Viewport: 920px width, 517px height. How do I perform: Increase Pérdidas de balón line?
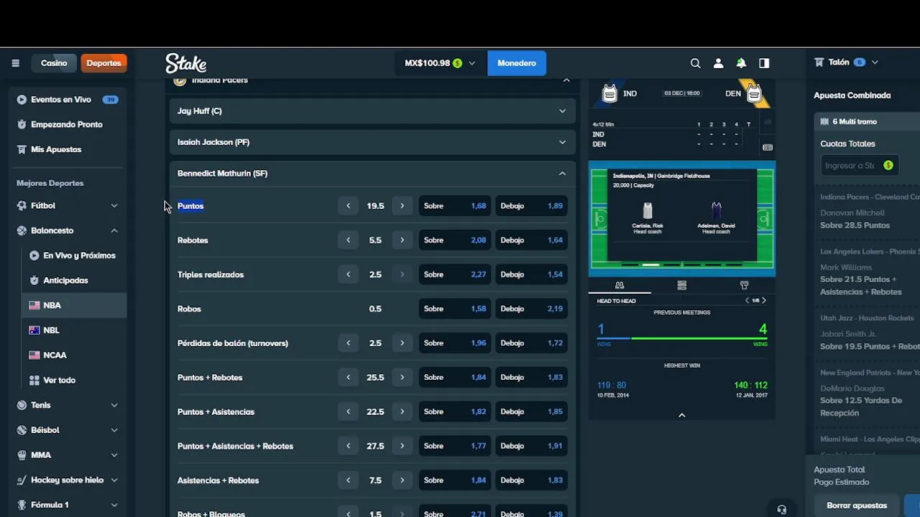(402, 343)
